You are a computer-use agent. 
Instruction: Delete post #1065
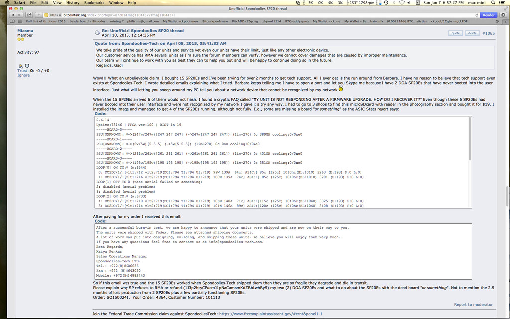pyautogui.click(x=472, y=33)
